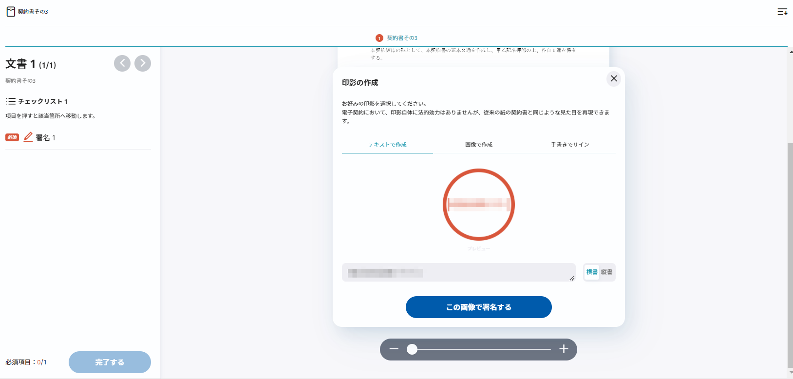Click この画像で署名する button
Screen dimensions: 793x379
pyautogui.click(x=479, y=307)
